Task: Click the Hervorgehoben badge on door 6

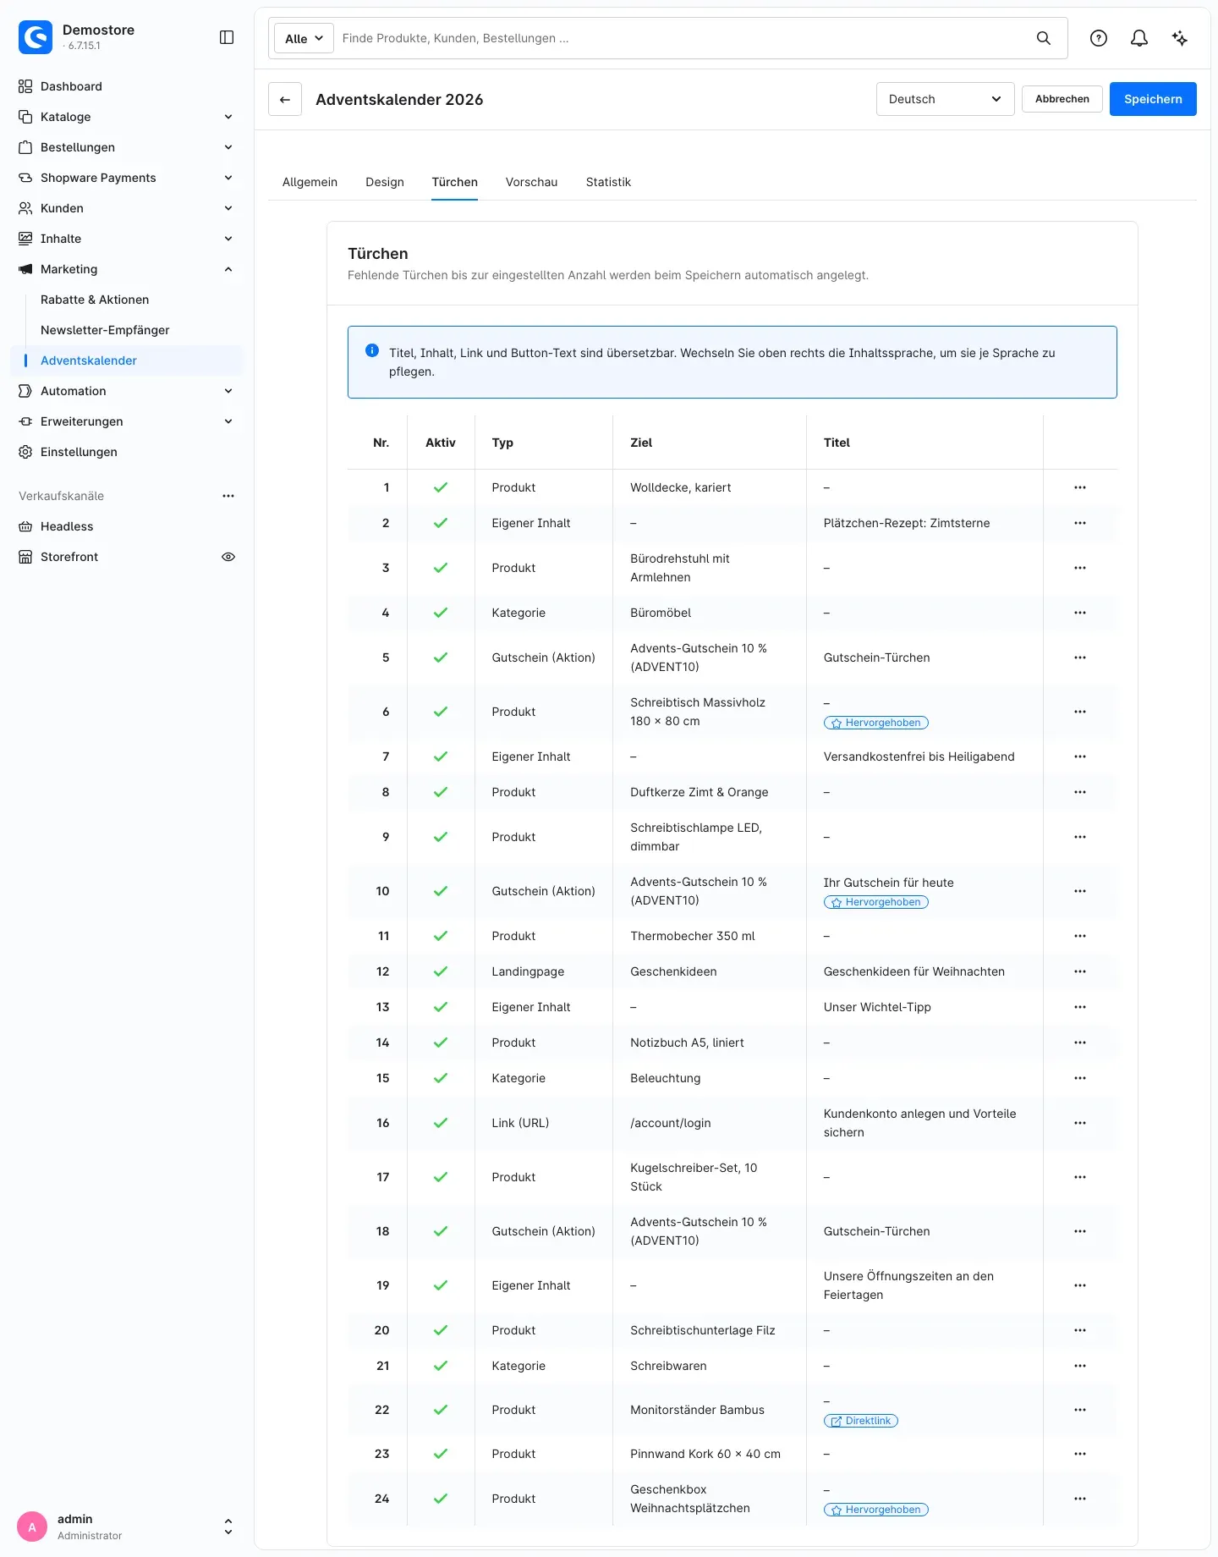Action: (876, 723)
